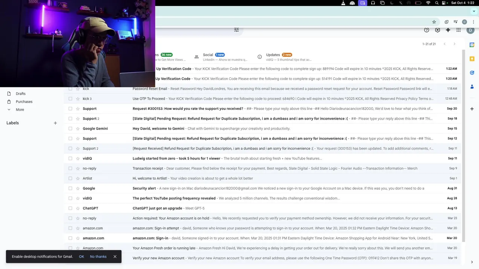Open Chrome tab search chevron
479x269 pixels.
474,11
